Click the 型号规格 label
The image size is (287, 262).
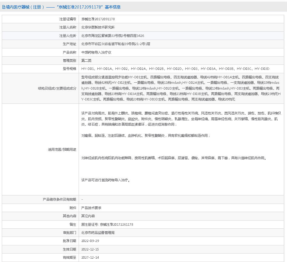coord(69,69)
